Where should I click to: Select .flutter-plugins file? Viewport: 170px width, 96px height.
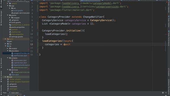(15, 79)
